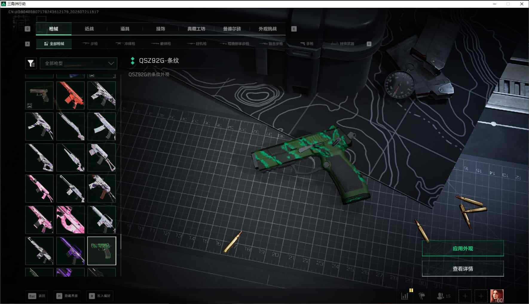
Task: Click the 应用外观 button
Action: [463, 249]
